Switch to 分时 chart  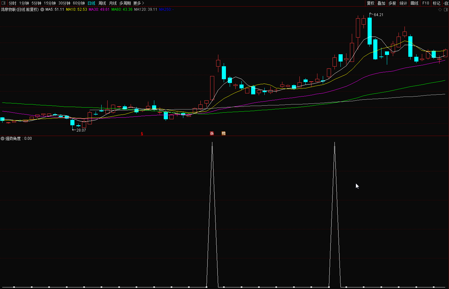click(x=13, y=3)
